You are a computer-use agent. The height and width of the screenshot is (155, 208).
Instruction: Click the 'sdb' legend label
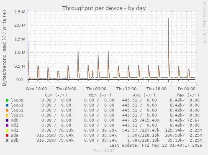pos(15,140)
